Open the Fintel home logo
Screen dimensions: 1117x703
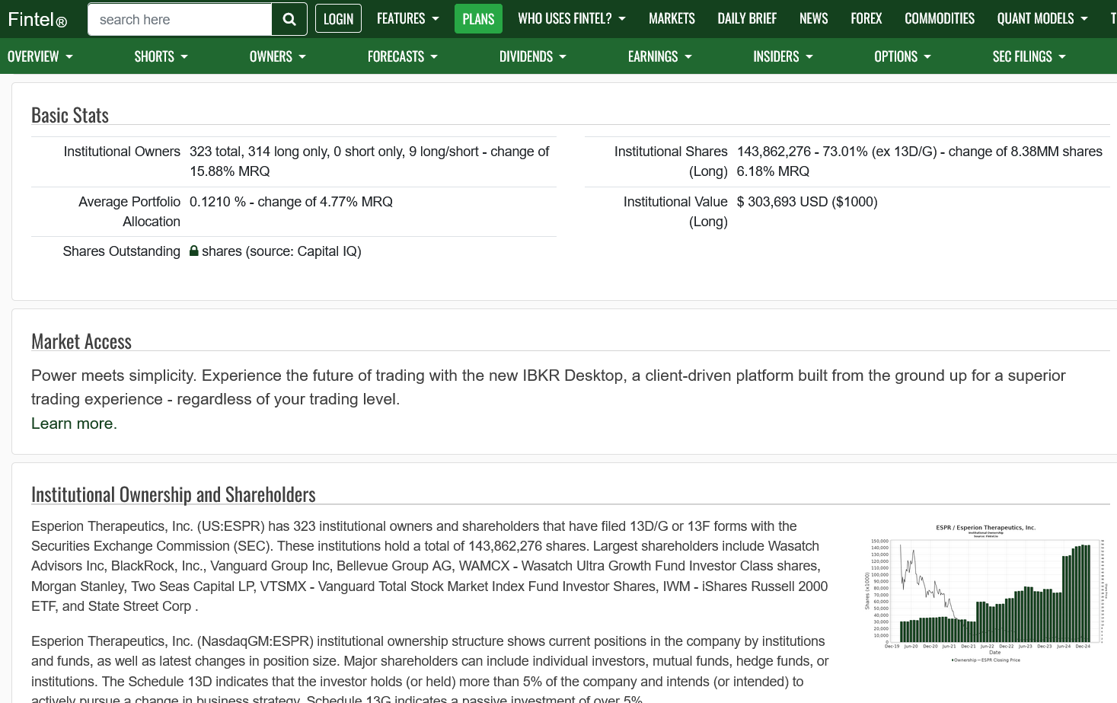[37, 19]
